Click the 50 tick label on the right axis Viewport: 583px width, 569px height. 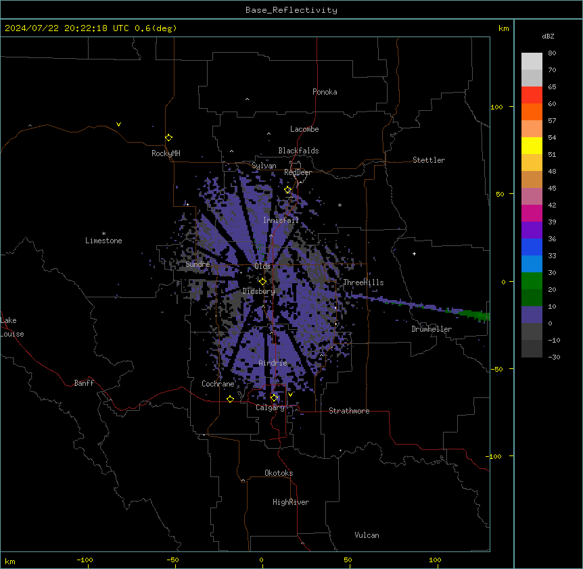(x=500, y=194)
